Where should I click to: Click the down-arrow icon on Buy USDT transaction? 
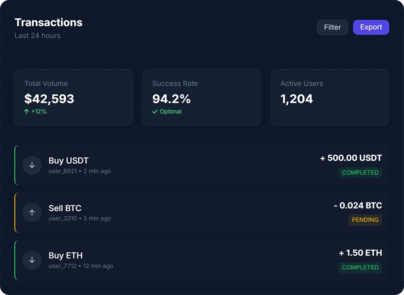coord(32,165)
